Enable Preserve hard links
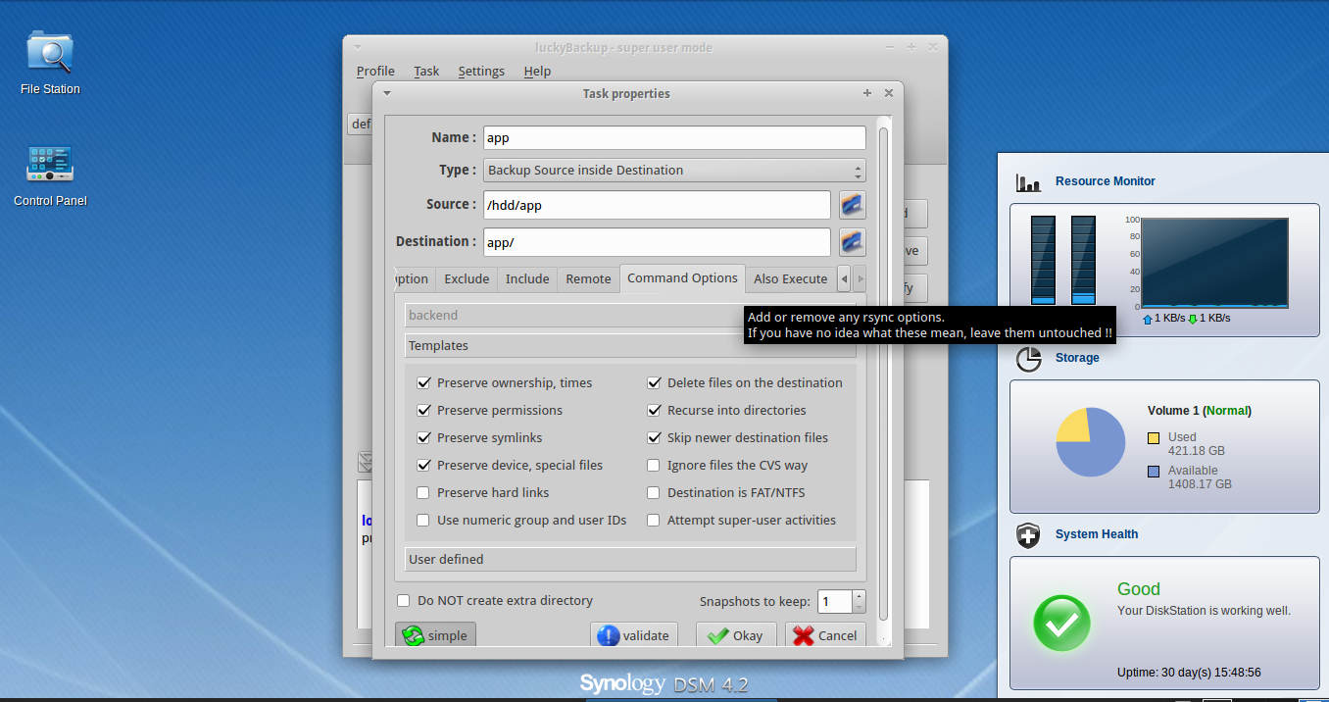The image size is (1329, 702). coord(423,492)
